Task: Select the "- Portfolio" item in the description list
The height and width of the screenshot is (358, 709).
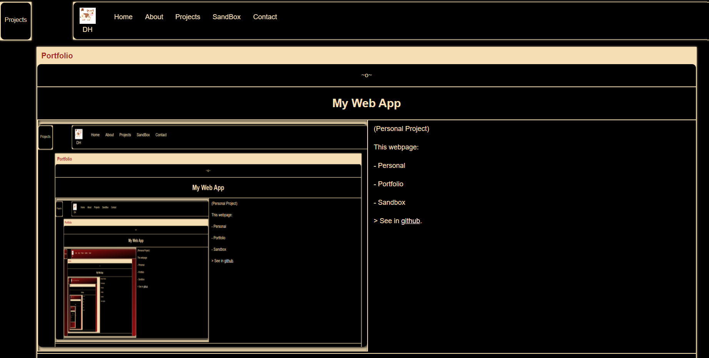Action: click(x=389, y=184)
